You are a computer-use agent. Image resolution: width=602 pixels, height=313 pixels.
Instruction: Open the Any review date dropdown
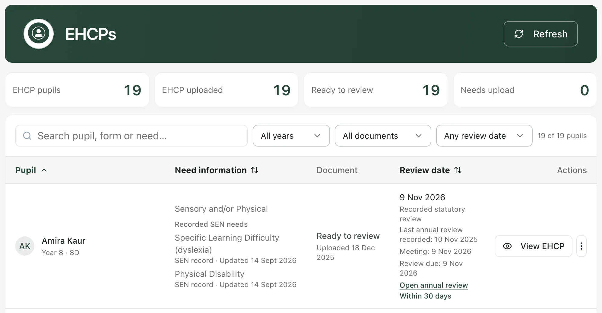click(x=484, y=136)
